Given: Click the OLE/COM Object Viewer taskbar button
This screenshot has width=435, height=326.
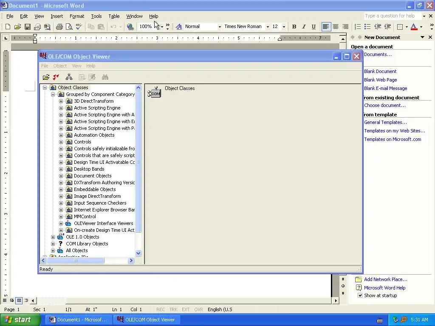Looking at the screenshot, I should point(147,320).
